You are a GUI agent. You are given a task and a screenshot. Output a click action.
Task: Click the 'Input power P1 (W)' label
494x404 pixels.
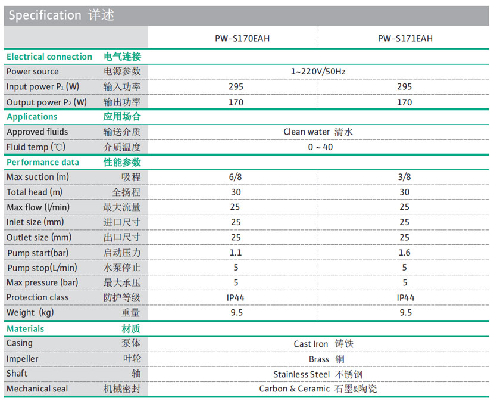[x=43, y=87]
